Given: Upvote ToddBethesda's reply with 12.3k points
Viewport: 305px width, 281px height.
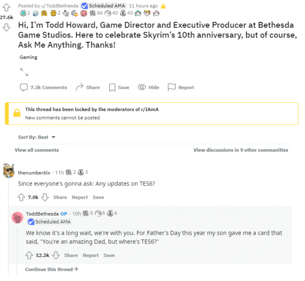Looking at the screenshot, I should 29,255.
